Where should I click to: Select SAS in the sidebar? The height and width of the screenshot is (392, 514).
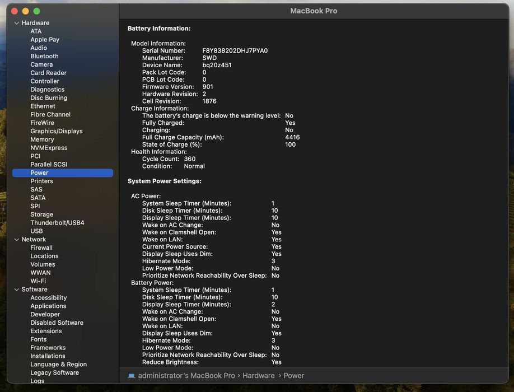(x=36, y=189)
